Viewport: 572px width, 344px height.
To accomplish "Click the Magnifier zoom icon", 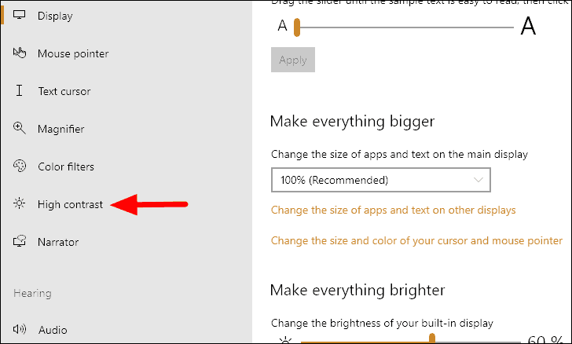I will click(x=20, y=129).
